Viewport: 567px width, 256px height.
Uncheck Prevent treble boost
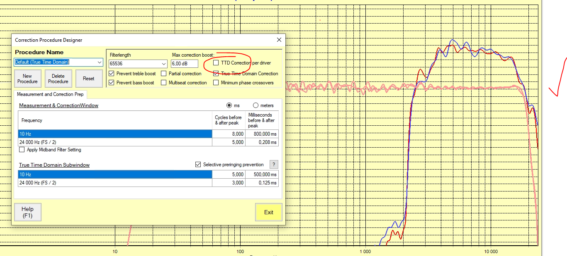112,74
